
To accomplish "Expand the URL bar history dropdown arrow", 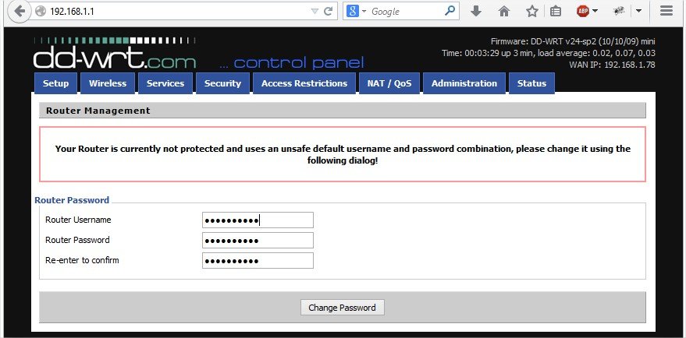I will pos(314,12).
